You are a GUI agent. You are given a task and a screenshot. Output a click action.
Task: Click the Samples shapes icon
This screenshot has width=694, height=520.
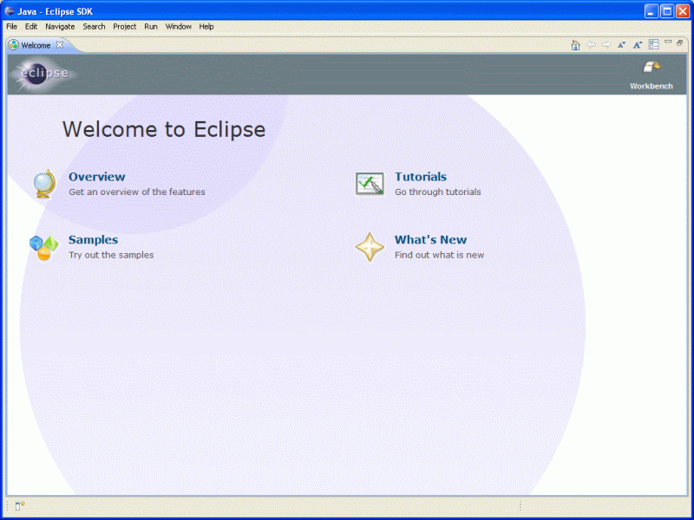pyautogui.click(x=44, y=248)
